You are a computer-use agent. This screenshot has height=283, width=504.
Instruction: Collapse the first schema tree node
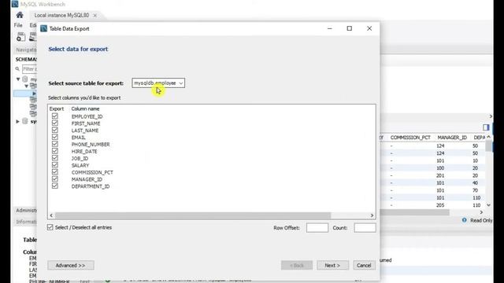(18, 79)
